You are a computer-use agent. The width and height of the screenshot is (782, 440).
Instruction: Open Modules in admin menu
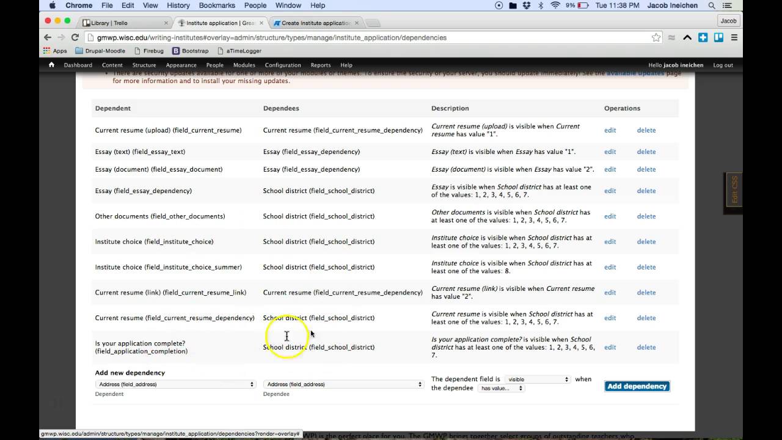tap(244, 65)
